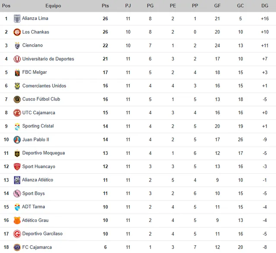The image size is (276, 253).
Task: Select the Juan Pablo II team name
Action: [36, 140]
